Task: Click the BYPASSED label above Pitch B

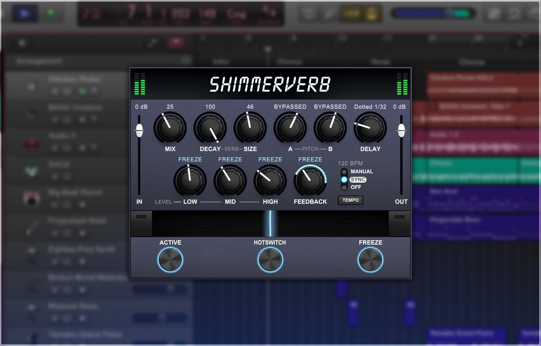Action: point(330,107)
